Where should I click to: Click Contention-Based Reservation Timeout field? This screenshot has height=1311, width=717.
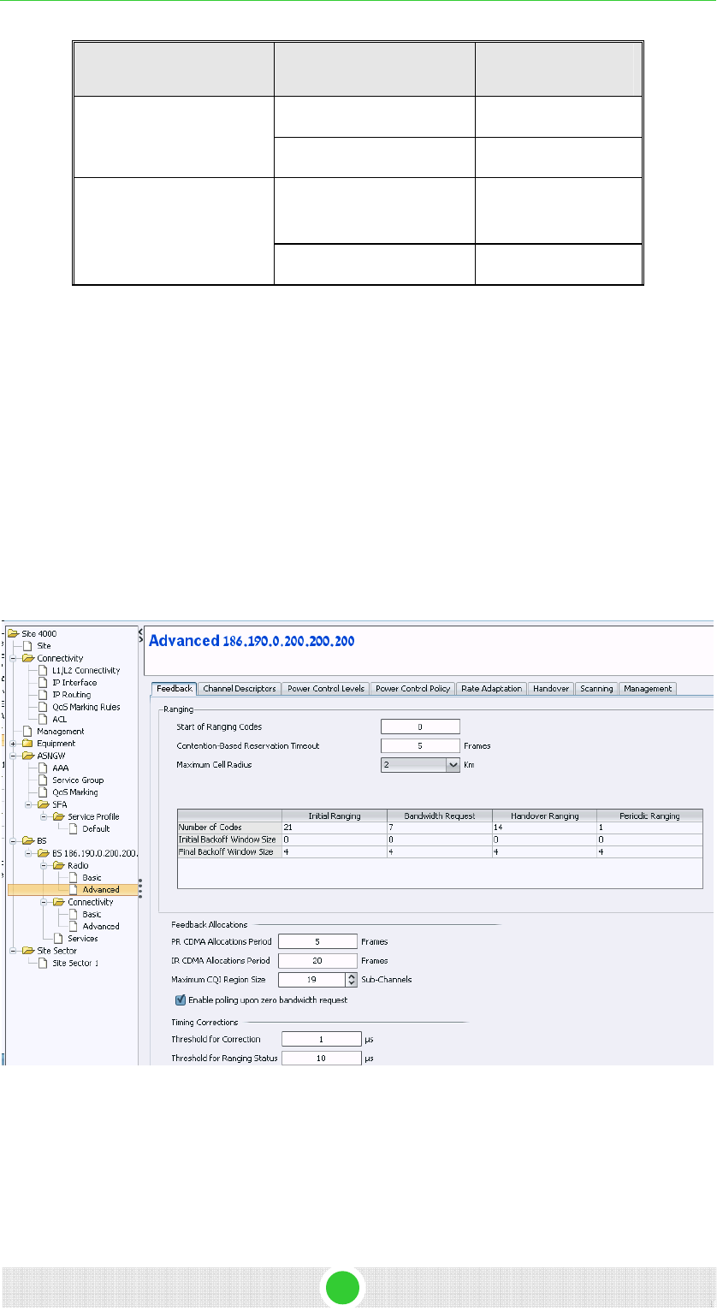[x=420, y=745]
